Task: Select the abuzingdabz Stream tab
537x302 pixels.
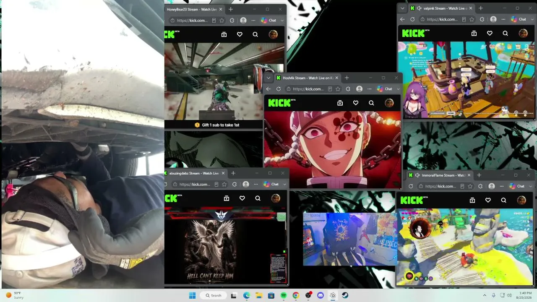Action: pos(196,173)
